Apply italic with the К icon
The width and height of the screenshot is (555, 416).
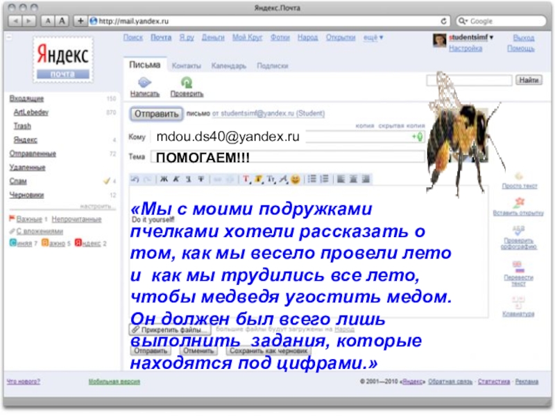(176, 180)
